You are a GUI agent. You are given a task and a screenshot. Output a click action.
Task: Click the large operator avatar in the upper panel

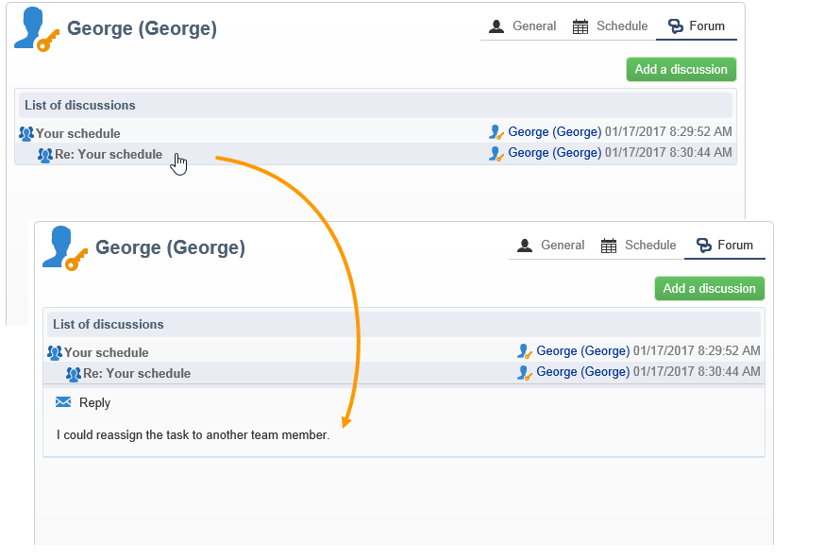tap(36, 29)
